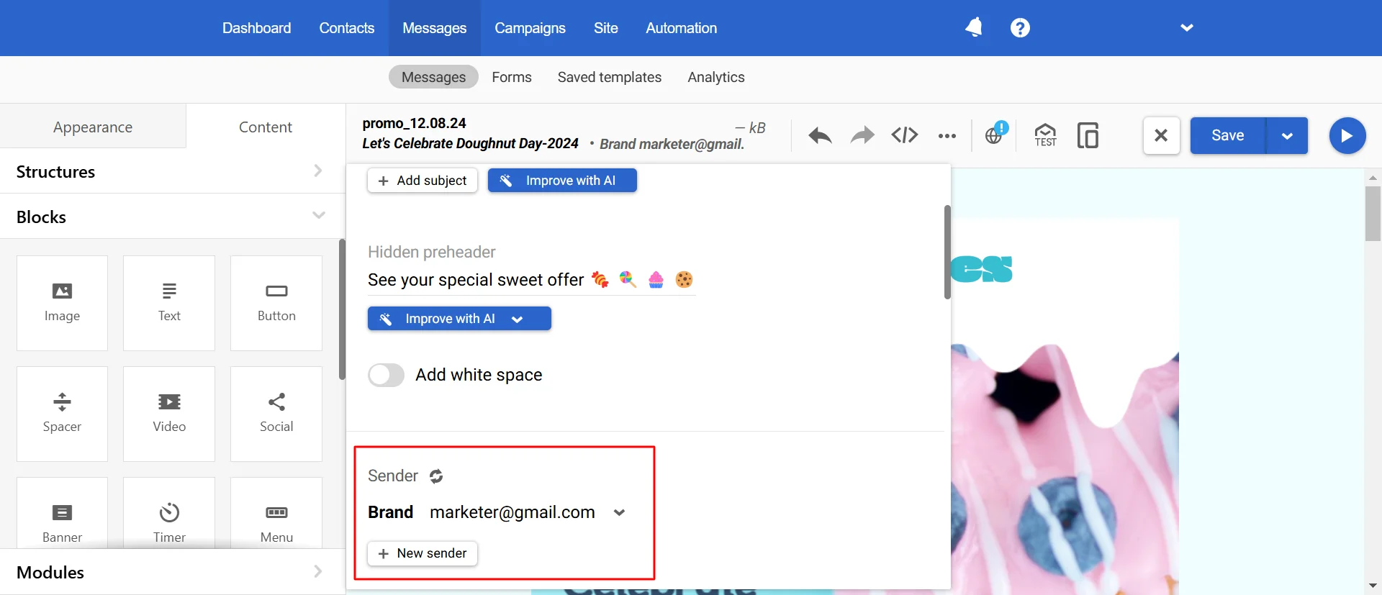Add the Timer block
1382x595 pixels.
pos(169,514)
